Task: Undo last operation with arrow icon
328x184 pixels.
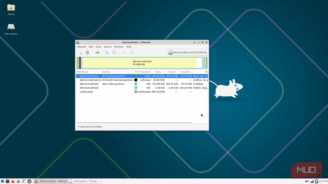Action: [124, 52]
